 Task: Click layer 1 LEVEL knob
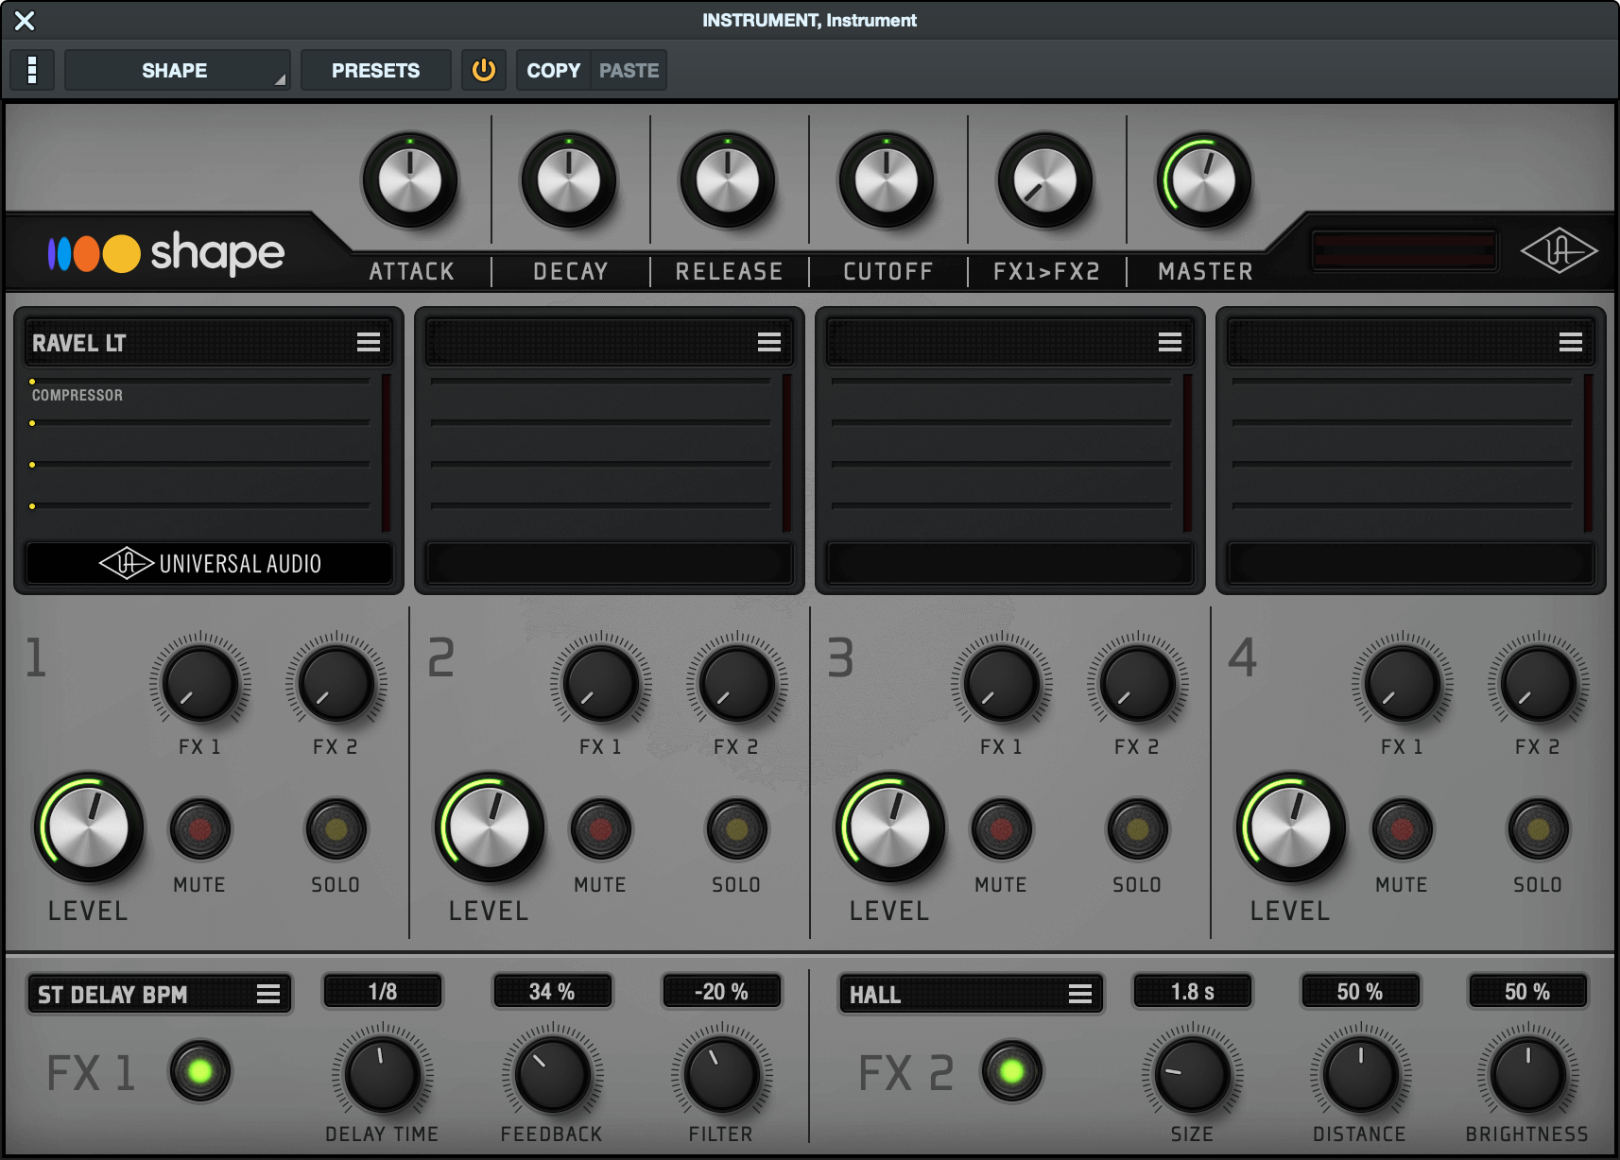pyautogui.click(x=89, y=828)
